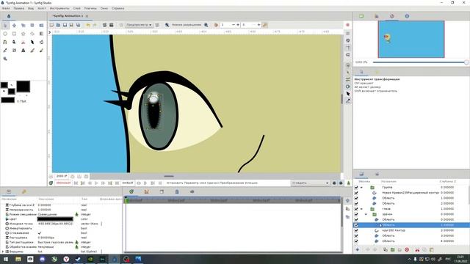This screenshot has width=470, height=264.
Task: Open the Инструменты menu
Action: pos(59,8)
